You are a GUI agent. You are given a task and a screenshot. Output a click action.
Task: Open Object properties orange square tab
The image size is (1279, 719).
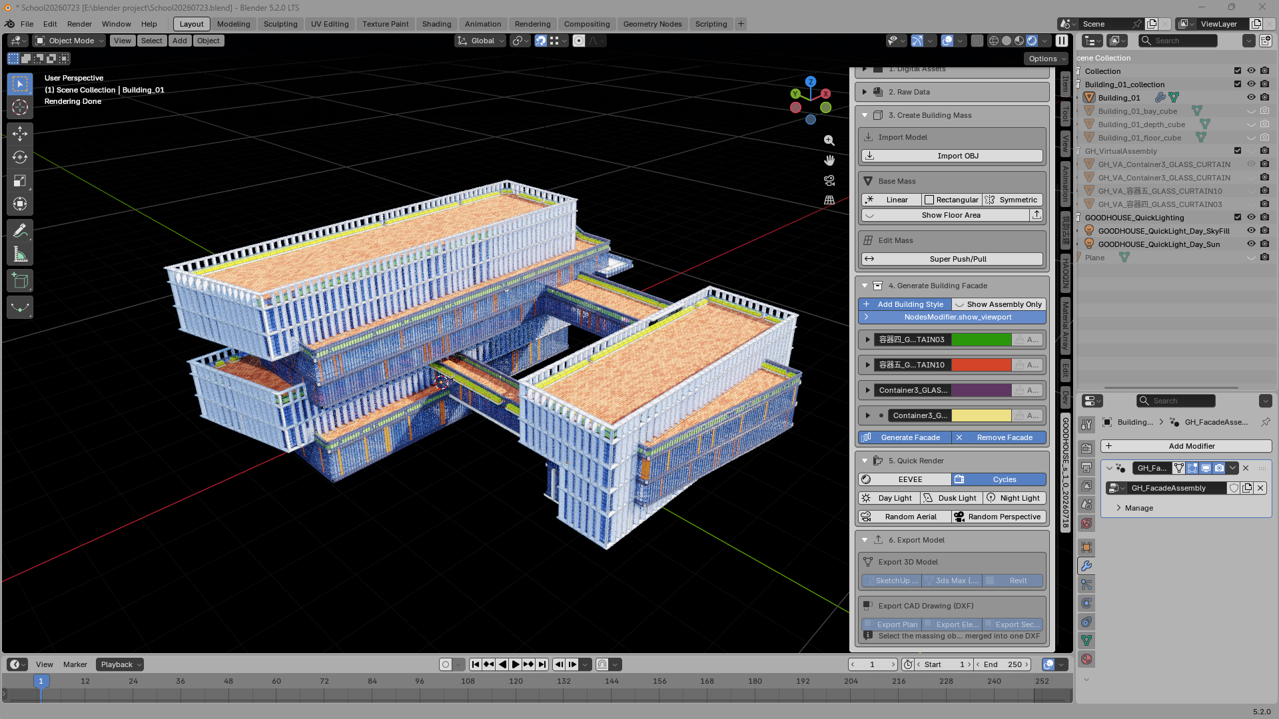[1086, 547]
